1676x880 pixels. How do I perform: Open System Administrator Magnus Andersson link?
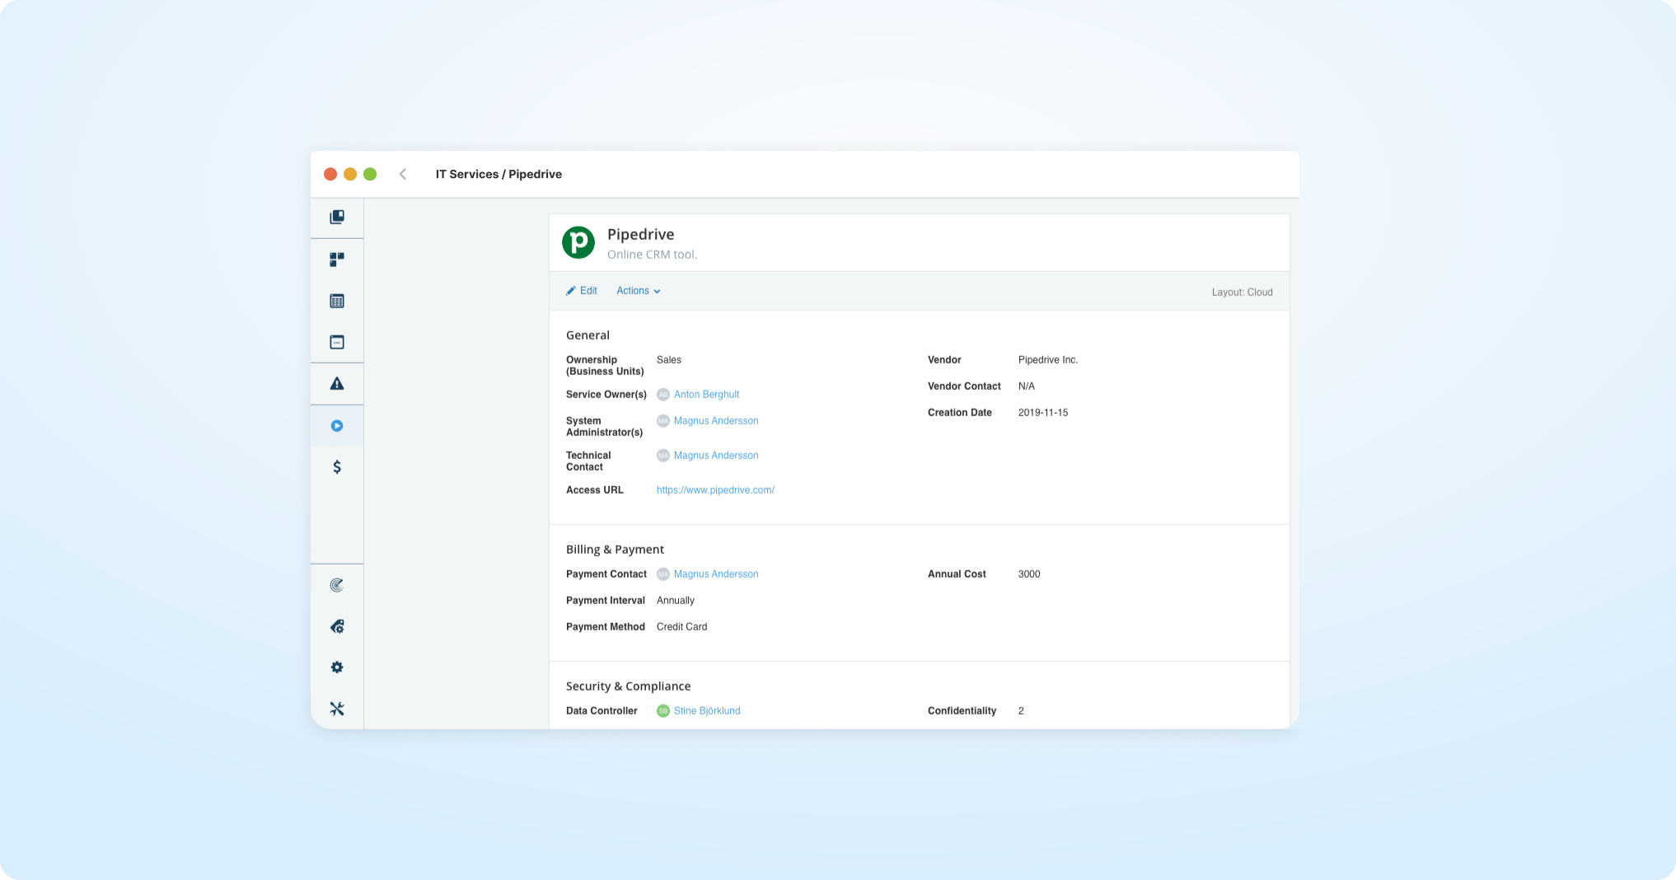click(716, 421)
